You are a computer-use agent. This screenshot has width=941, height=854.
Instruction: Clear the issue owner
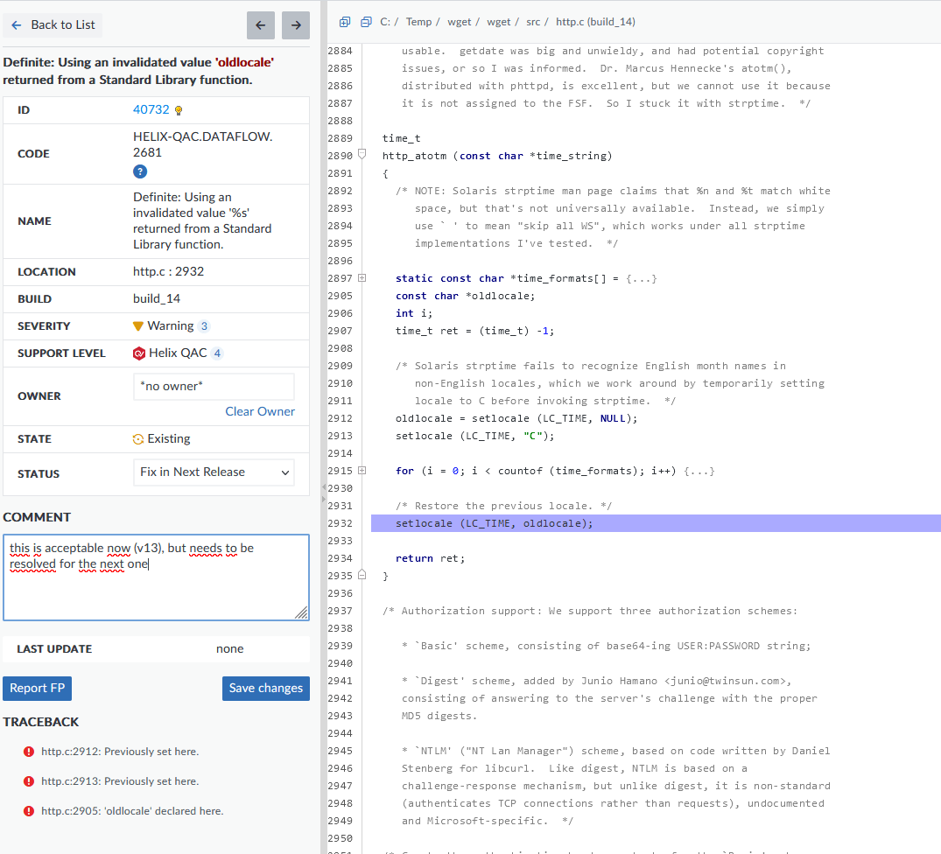(260, 411)
